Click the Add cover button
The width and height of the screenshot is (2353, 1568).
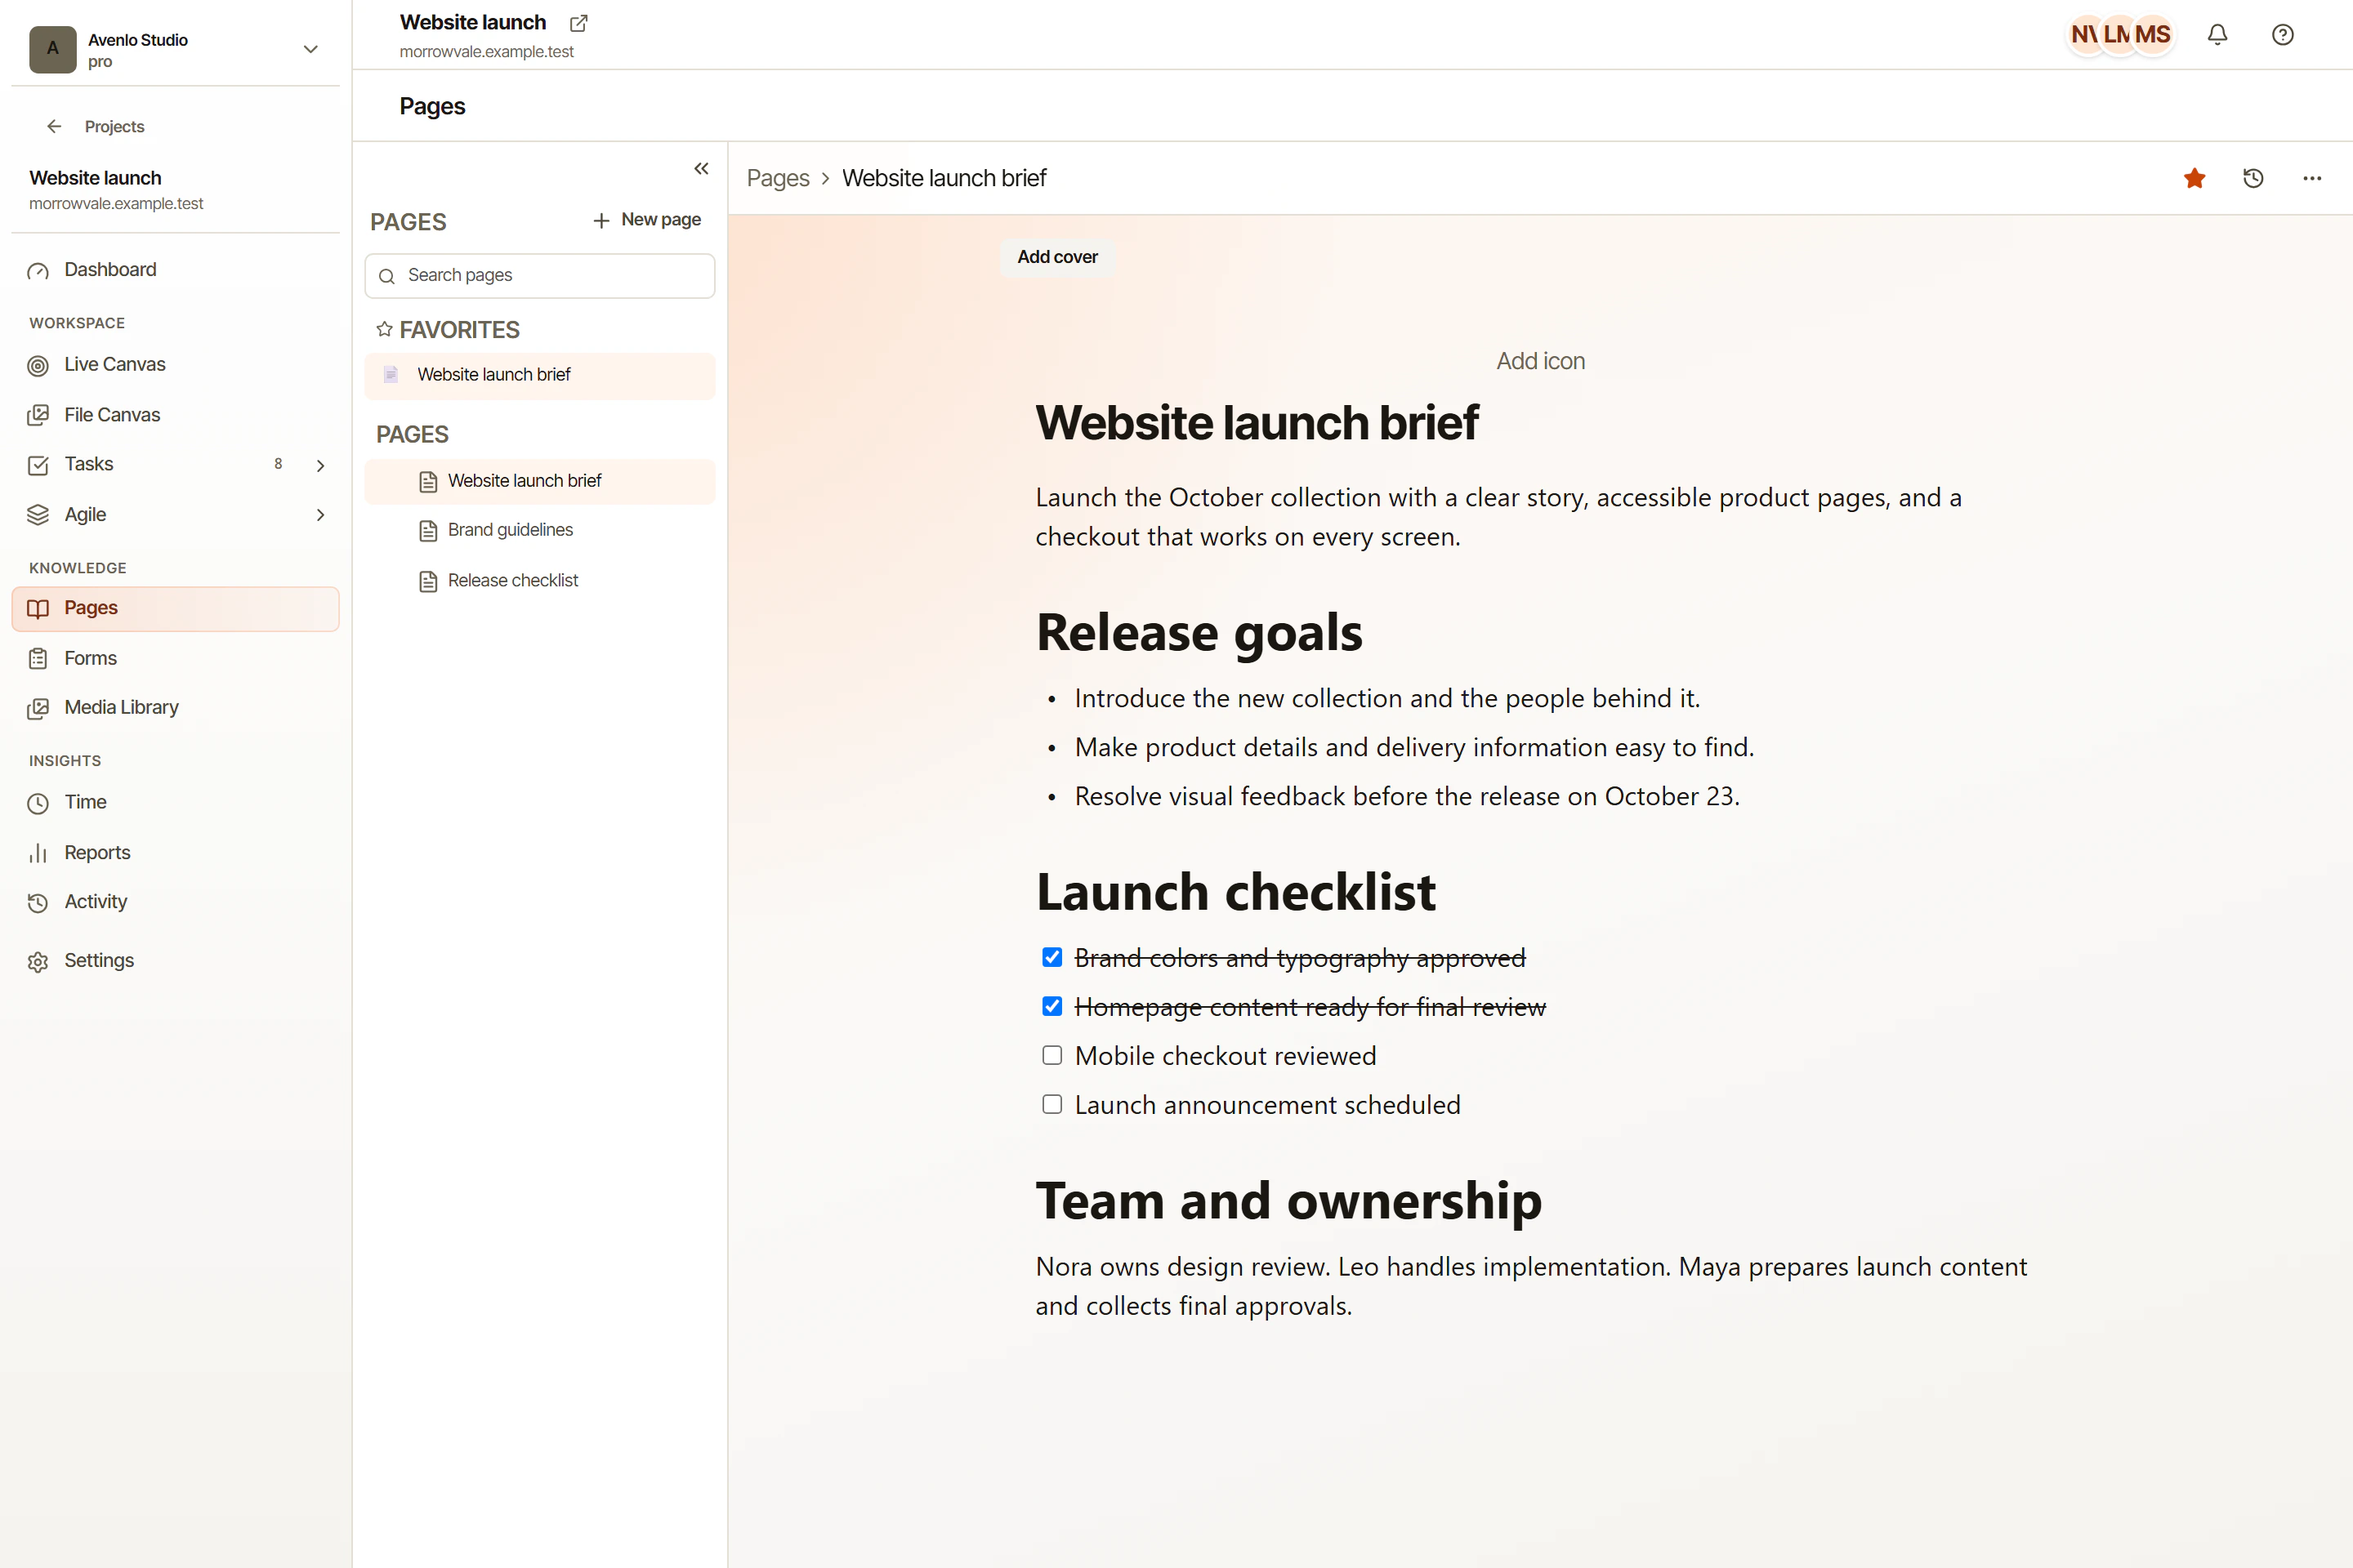[1056, 257]
